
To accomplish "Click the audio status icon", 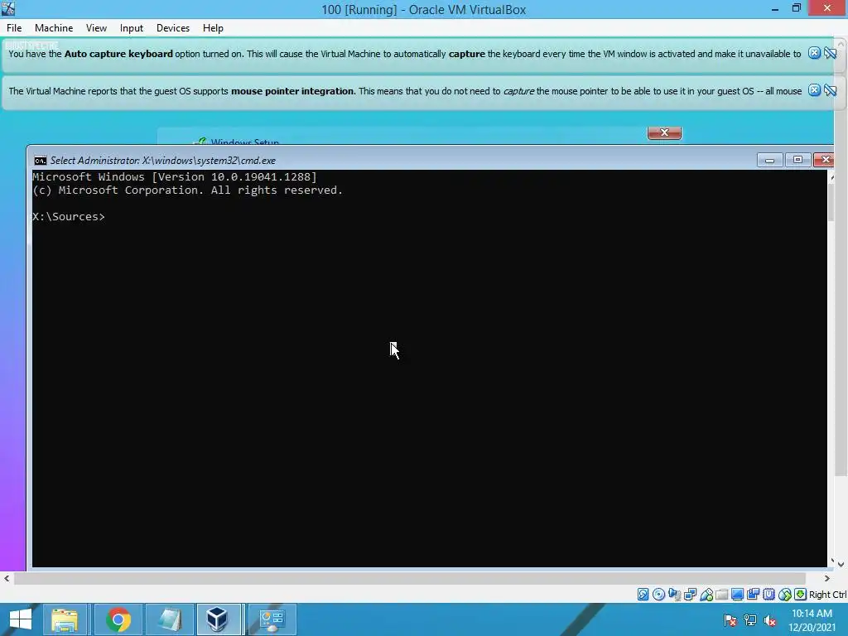I will coord(674,595).
